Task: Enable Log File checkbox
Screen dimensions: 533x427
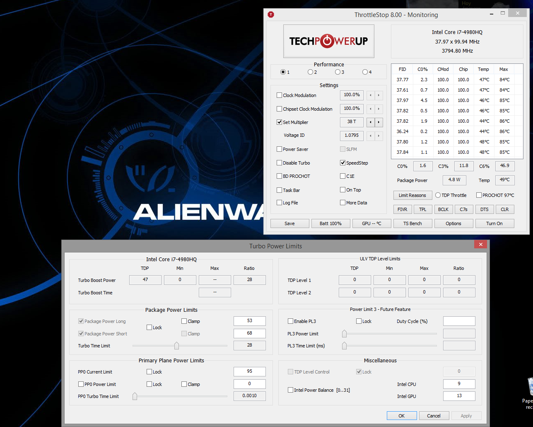Action: click(x=280, y=203)
